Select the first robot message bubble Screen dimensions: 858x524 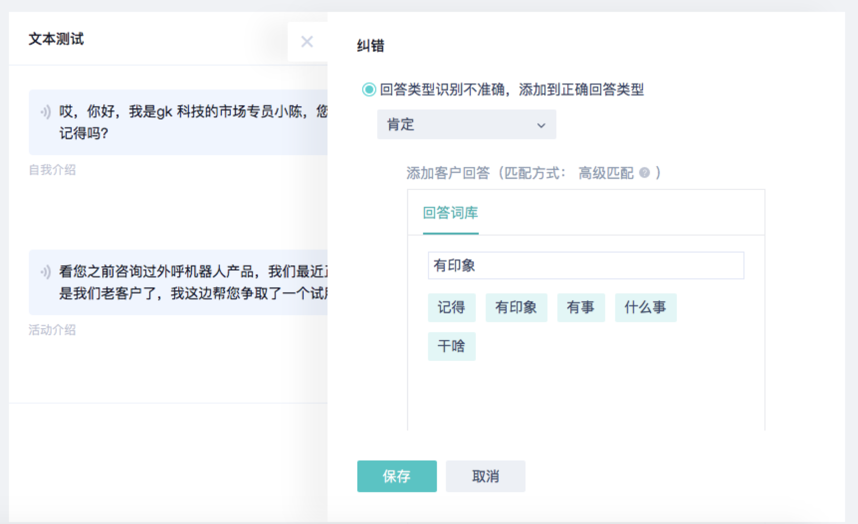189,122
